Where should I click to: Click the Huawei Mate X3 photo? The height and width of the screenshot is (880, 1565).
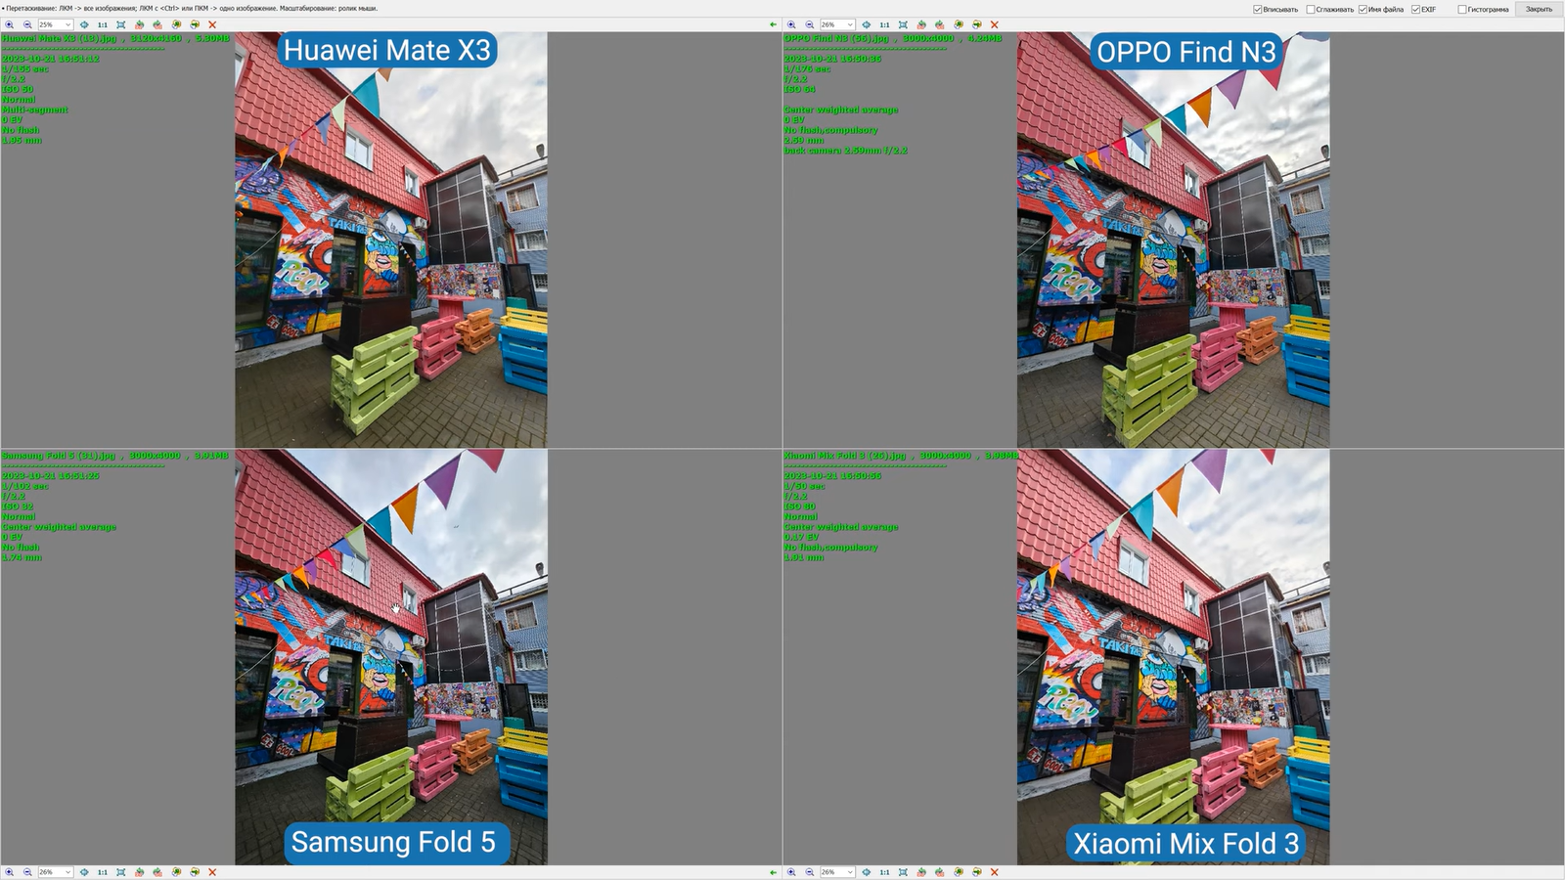click(x=391, y=240)
